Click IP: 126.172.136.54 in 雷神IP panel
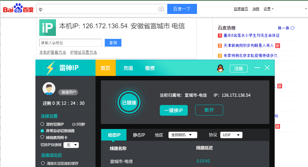 [232, 95]
